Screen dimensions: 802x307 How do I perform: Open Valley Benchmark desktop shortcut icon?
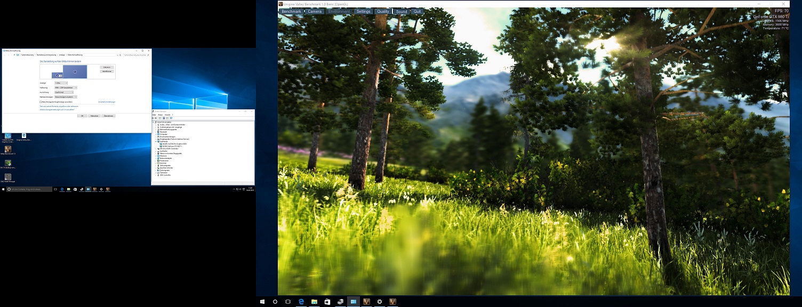(8, 150)
